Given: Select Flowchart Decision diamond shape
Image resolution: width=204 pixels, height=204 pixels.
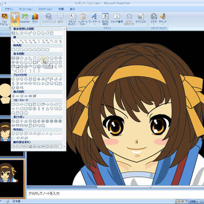Looking at the screenshot, I should (22, 104).
